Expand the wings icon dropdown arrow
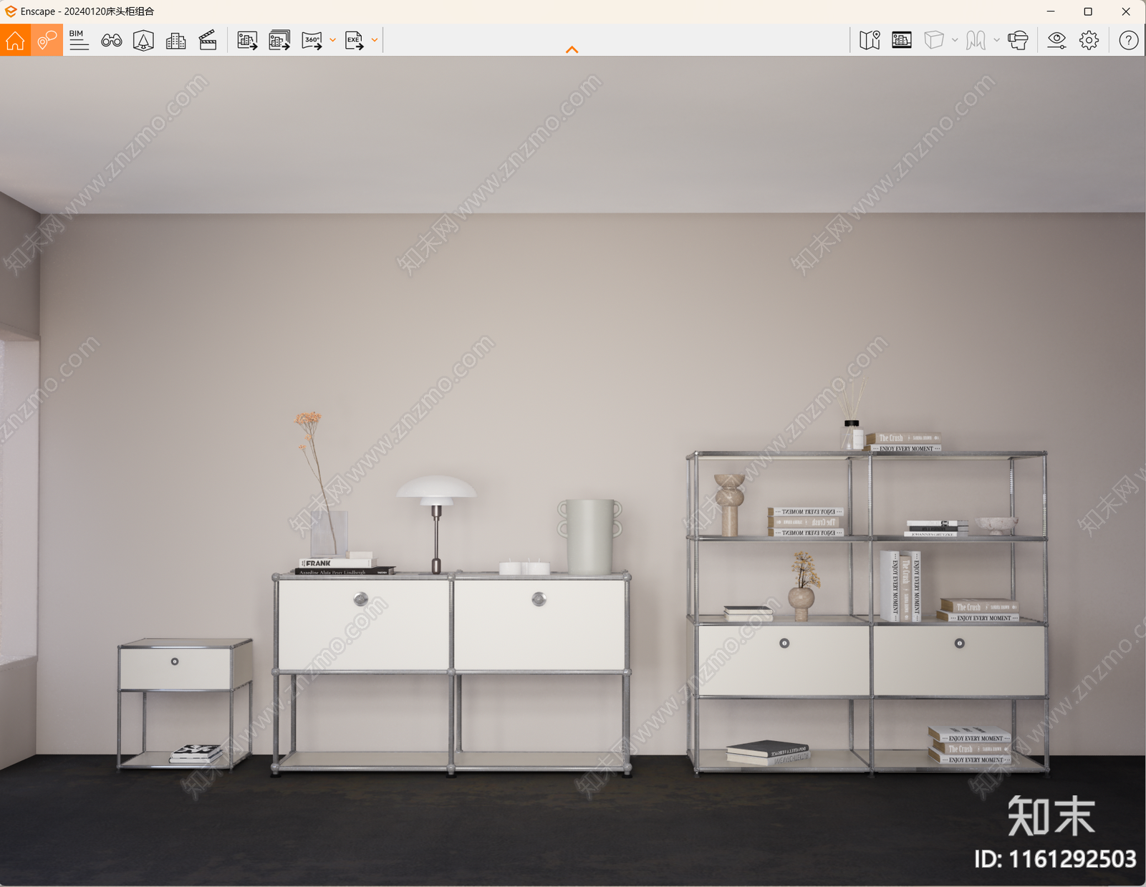The image size is (1146, 887). point(996,40)
